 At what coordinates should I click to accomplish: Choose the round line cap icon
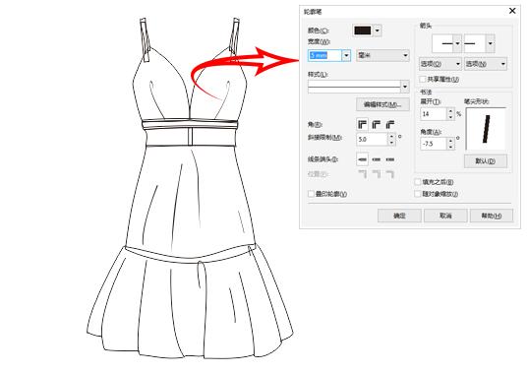tap(377, 159)
